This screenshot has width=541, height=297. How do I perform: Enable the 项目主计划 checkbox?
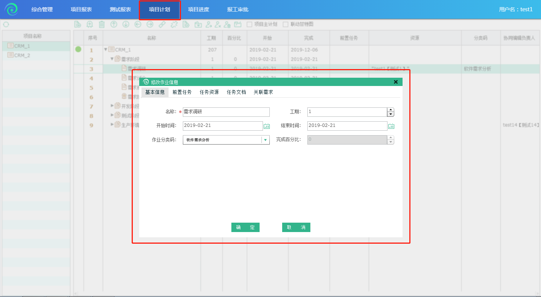click(x=249, y=24)
